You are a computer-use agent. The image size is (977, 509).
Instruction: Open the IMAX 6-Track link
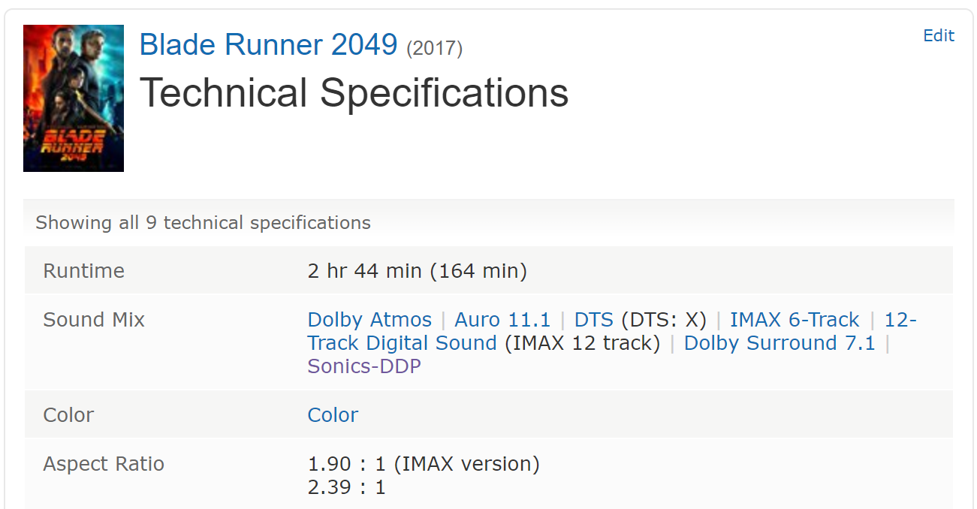coord(794,320)
